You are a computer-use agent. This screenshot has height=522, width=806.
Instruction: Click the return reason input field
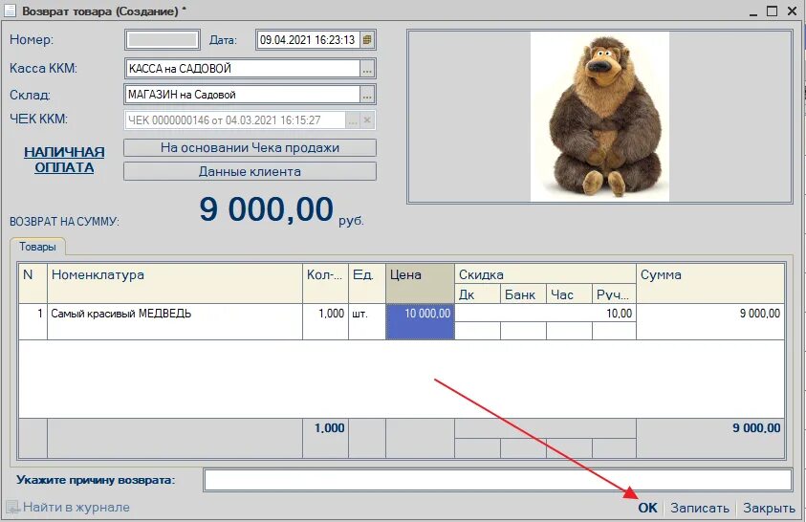tap(497, 480)
